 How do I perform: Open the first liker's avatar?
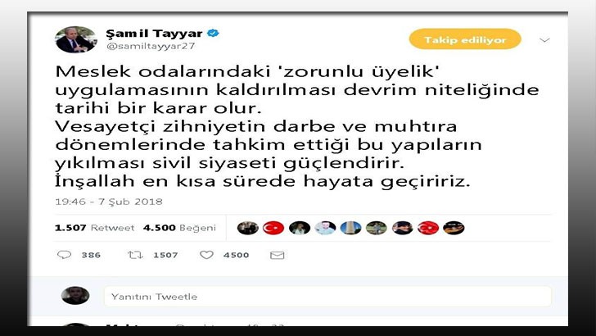(x=248, y=228)
